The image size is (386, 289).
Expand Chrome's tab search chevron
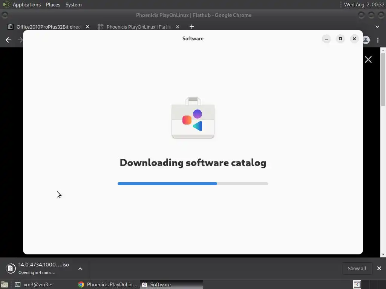(x=377, y=27)
